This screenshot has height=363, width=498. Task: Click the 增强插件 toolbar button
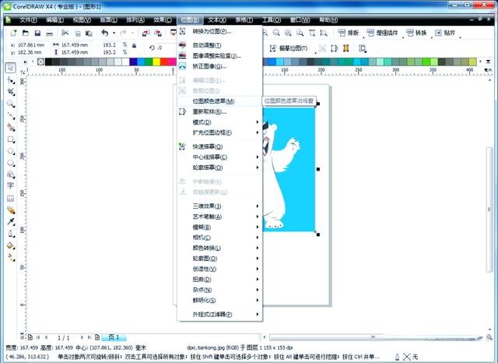pos(382,33)
